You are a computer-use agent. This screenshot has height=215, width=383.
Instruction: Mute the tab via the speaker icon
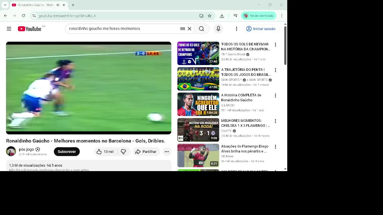58,5
